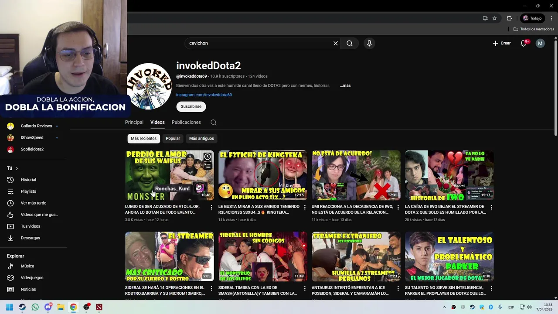The width and height of the screenshot is (558, 314).
Task: Open the Windows Start menu
Action: click(x=10, y=307)
